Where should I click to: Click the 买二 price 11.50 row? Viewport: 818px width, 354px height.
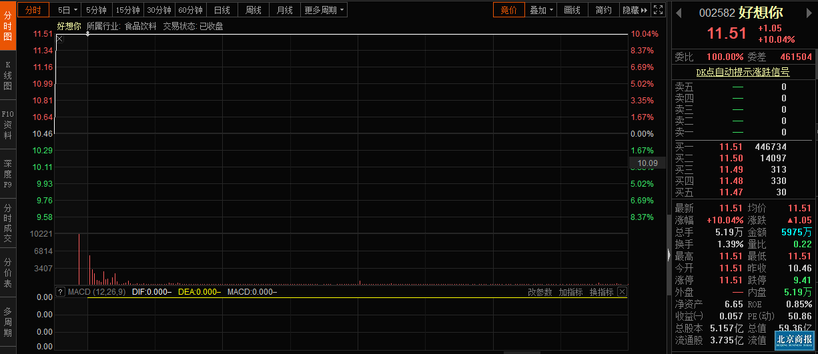[x=743, y=158]
